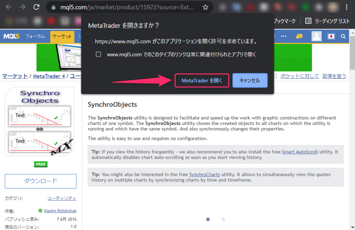Open the Smart AutoScroll link
The height and width of the screenshot is (230, 355).
[300, 152]
